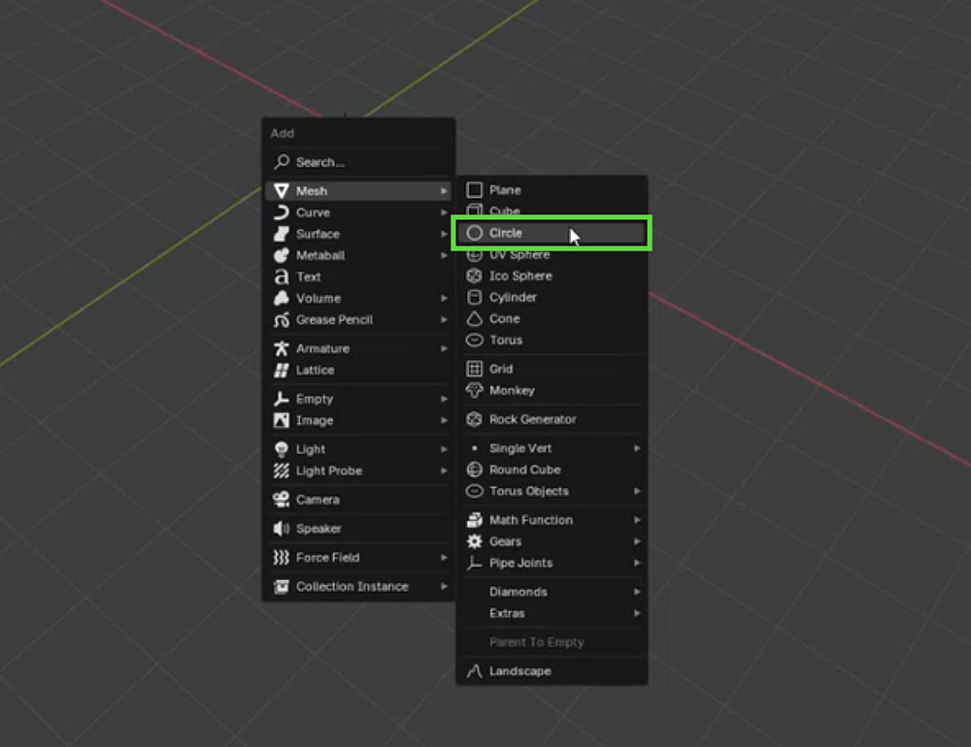Expand the Math Function submenu arrow

pos(637,520)
